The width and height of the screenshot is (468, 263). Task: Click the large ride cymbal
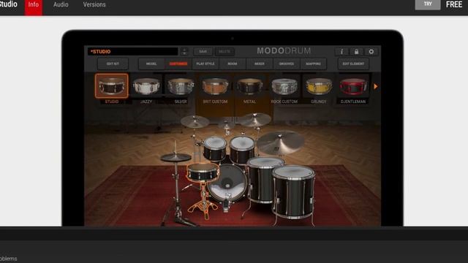[280, 142]
